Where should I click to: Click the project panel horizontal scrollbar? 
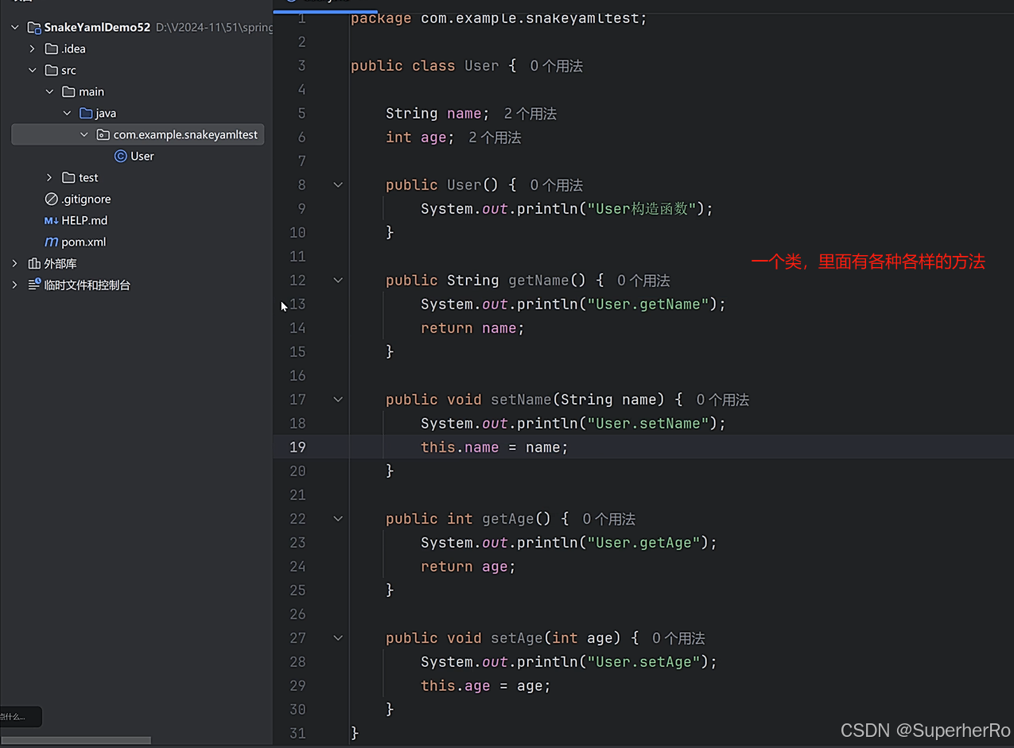tap(76, 740)
